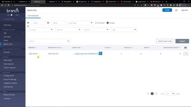Click the My First Link title

click(53, 53)
